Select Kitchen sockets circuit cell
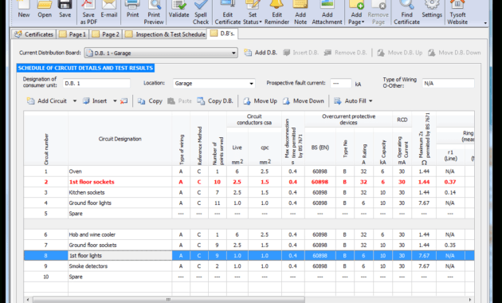 pyautogui.click(x=120, y=192)
